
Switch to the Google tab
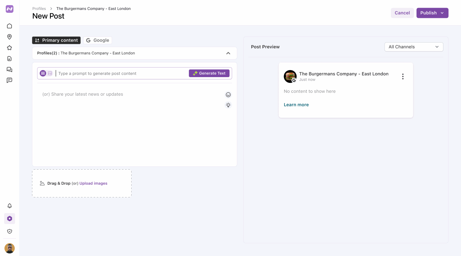[98, 40]
